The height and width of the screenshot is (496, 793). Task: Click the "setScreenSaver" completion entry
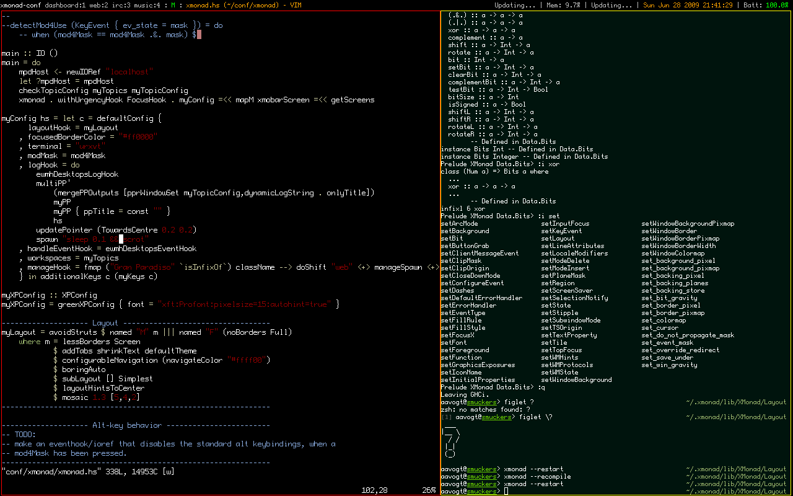tap(567, 291)
